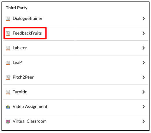151x133 pixels.
Task: Open the Turnitin text link
Action: pos(20,92)
